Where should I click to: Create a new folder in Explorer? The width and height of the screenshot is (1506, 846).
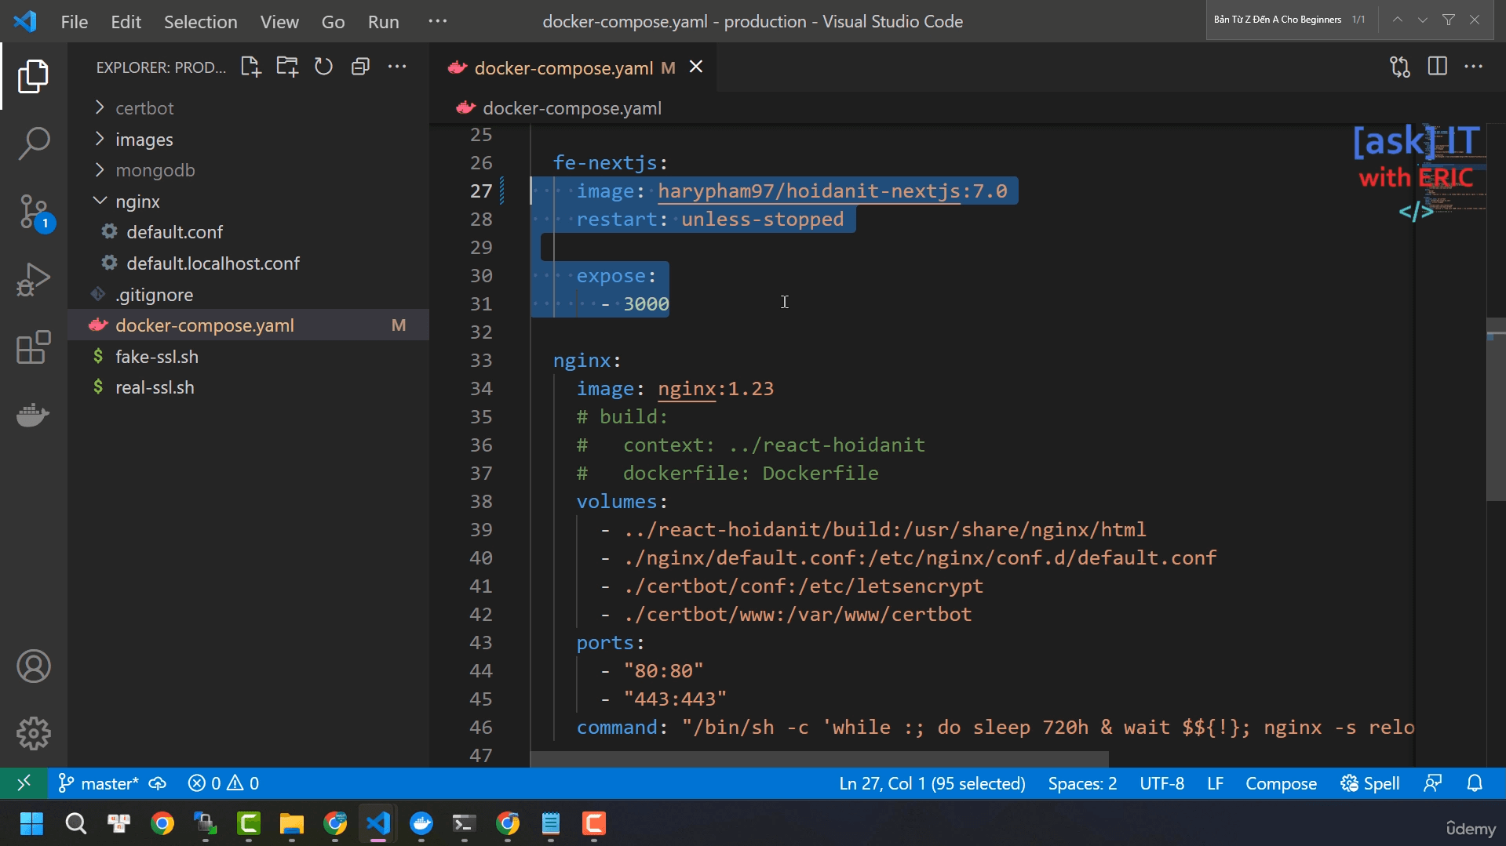pos(287,67)
